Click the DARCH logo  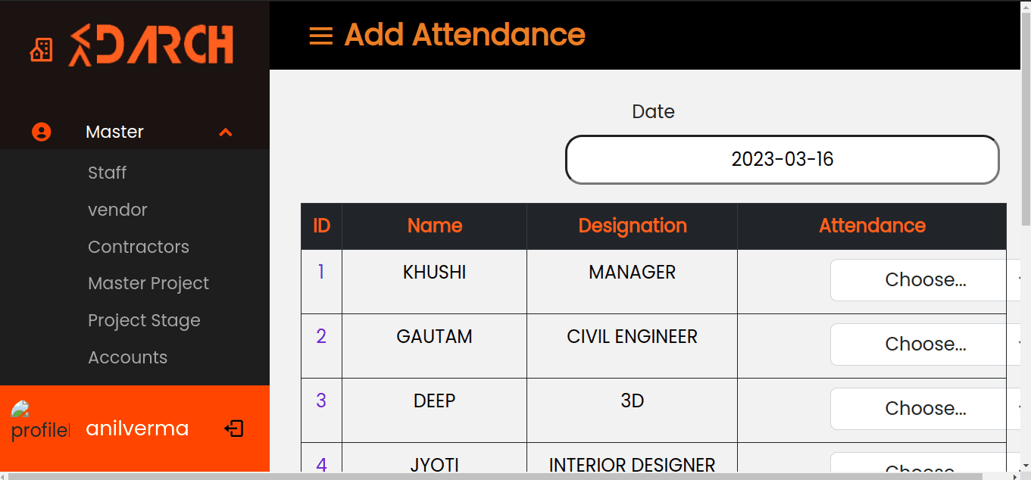152,45
